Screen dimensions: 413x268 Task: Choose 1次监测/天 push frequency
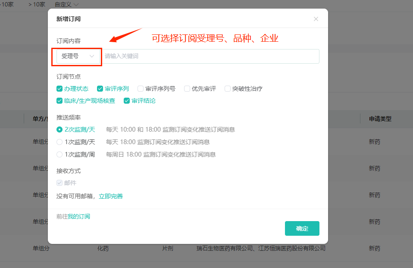[x=59, y=142]
